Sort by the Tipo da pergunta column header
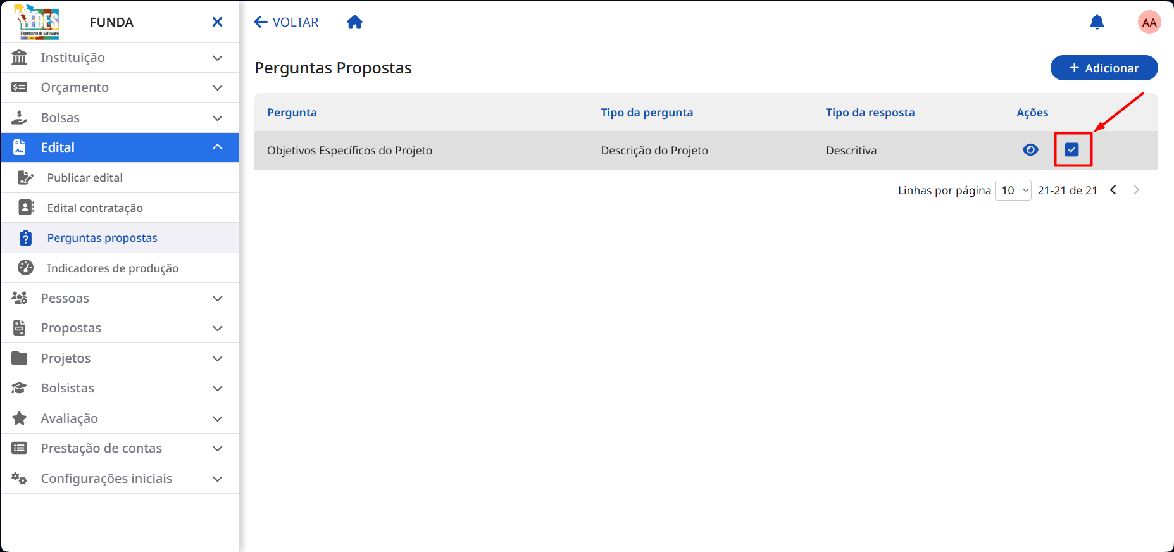 point(647,113)
